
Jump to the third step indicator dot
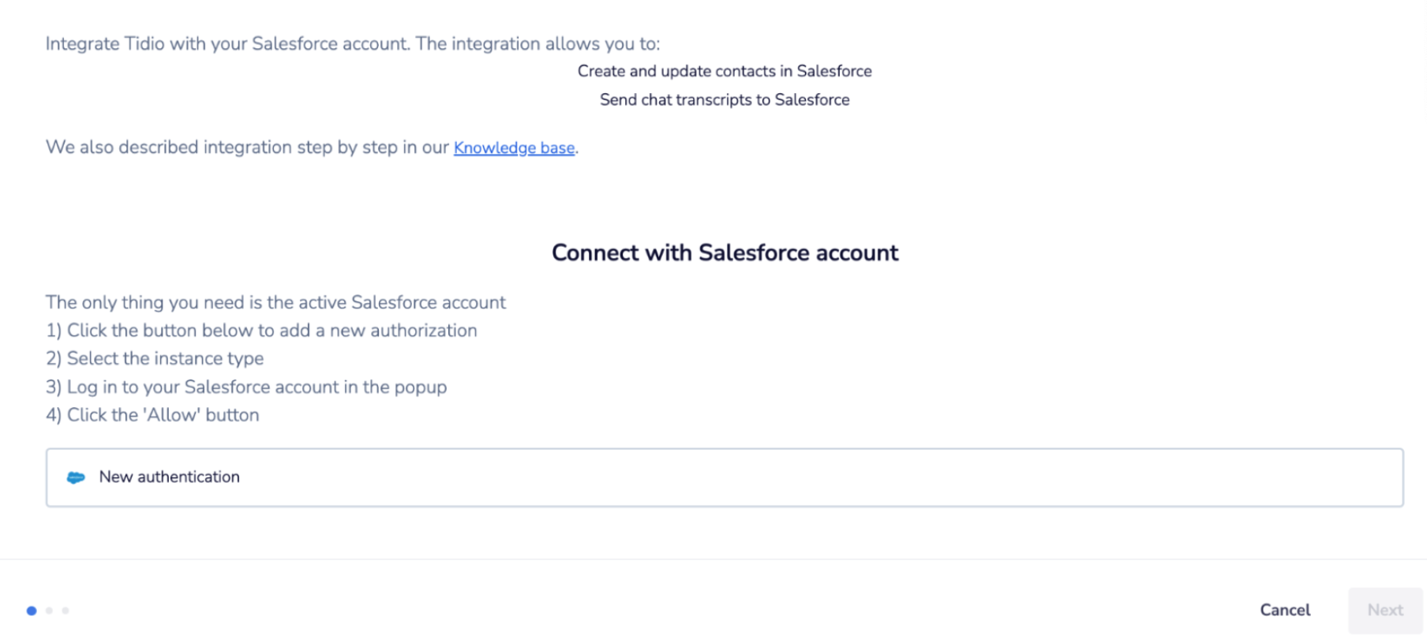point(66,611)
